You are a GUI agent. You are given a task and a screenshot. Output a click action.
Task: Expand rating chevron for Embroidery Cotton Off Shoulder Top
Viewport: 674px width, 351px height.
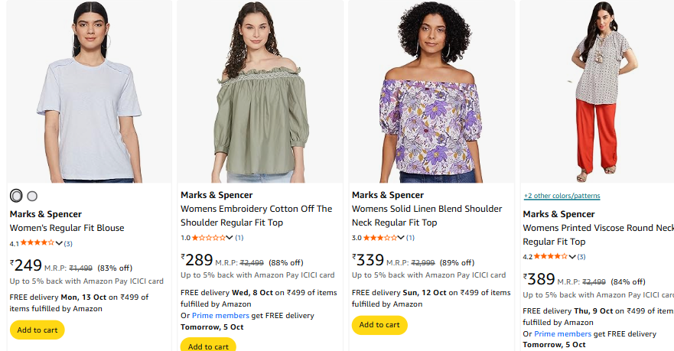[x=231, y=238]
